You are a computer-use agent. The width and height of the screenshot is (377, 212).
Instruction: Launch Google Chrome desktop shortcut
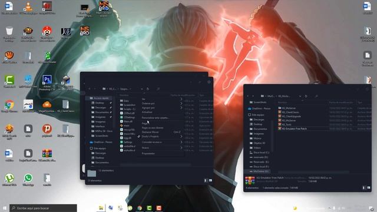tap(9, 106)
